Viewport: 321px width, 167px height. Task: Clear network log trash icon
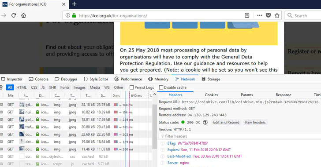tap(1, 87)
